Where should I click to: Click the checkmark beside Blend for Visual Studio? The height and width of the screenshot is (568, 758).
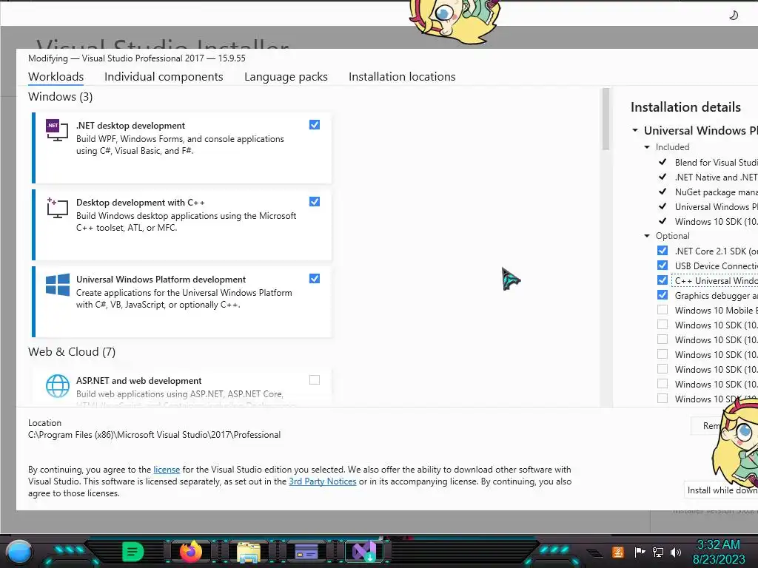pos(663,162)
